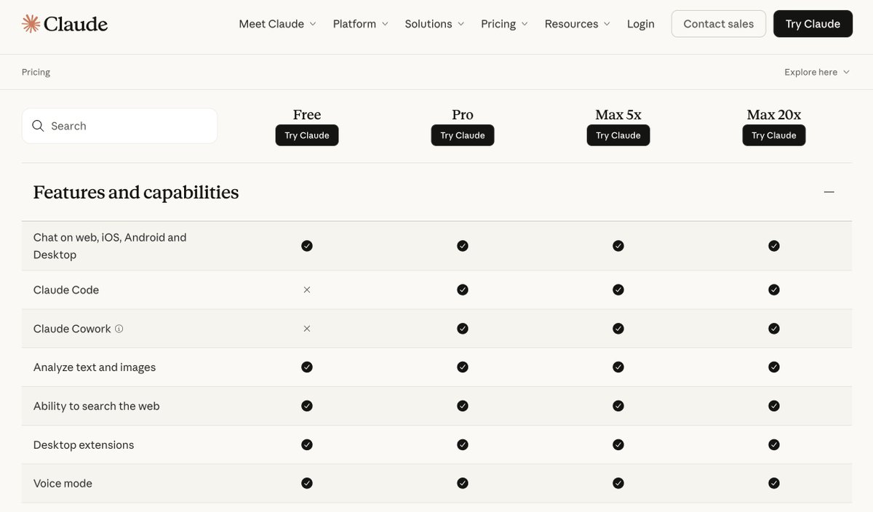Click the Pricing breadcrumb link
Screen dimensions: 873x512
pos(36,72)
